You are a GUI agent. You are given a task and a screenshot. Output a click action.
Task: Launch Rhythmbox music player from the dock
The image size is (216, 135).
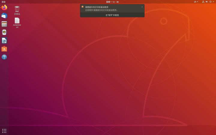pyautogui.click(x=4, y=32)
